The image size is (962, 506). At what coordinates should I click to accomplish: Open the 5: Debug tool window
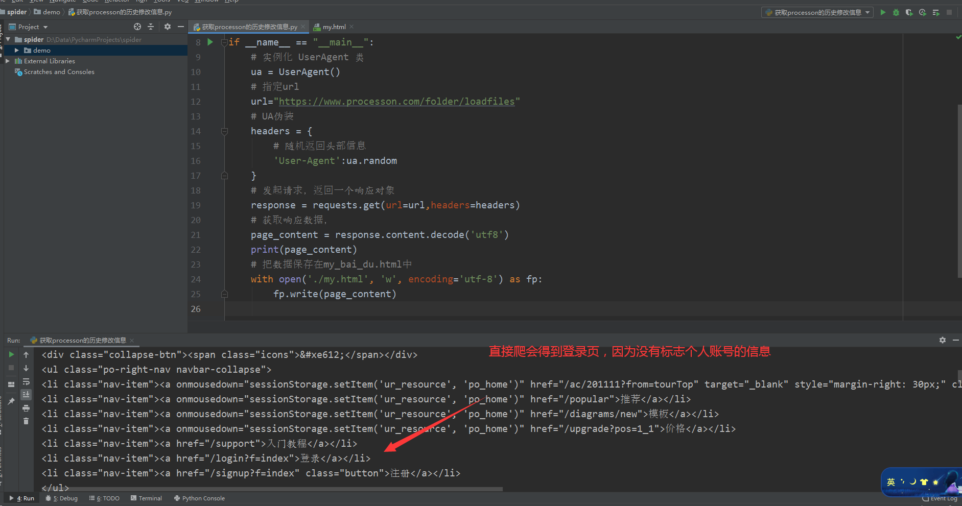(x=62, y=498)
